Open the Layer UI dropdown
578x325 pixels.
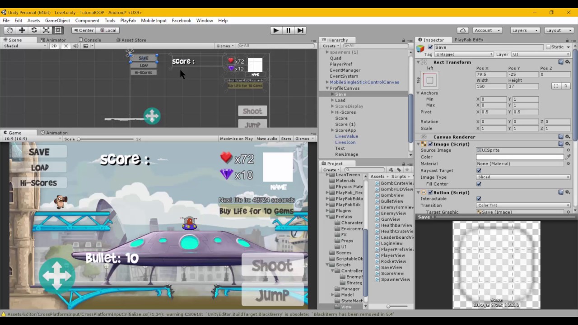click(x=541, y=54)
